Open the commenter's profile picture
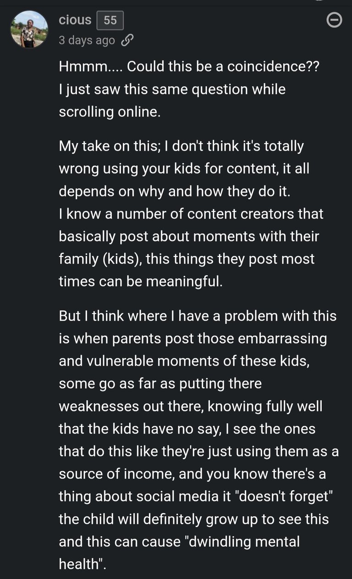This screenshot has height=579, width=352. [29, 29]
